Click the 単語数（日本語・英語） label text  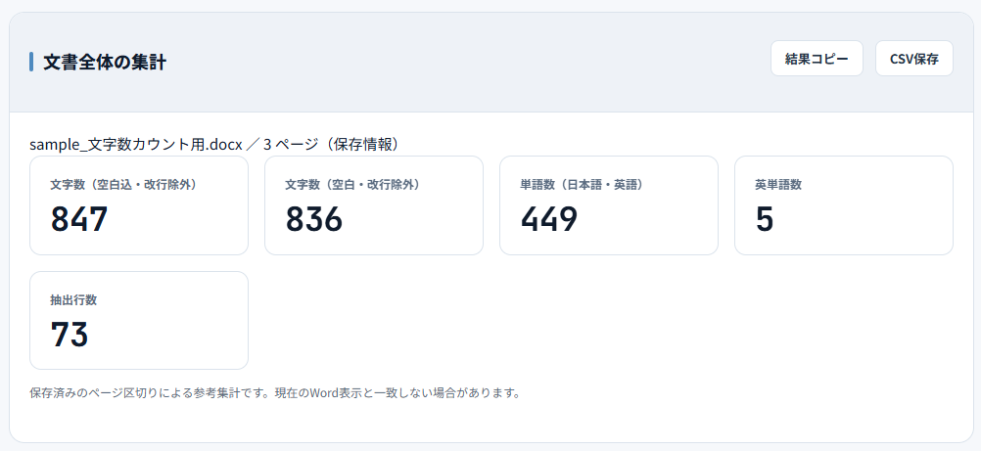pyautogui.click(x=582, y=185)
